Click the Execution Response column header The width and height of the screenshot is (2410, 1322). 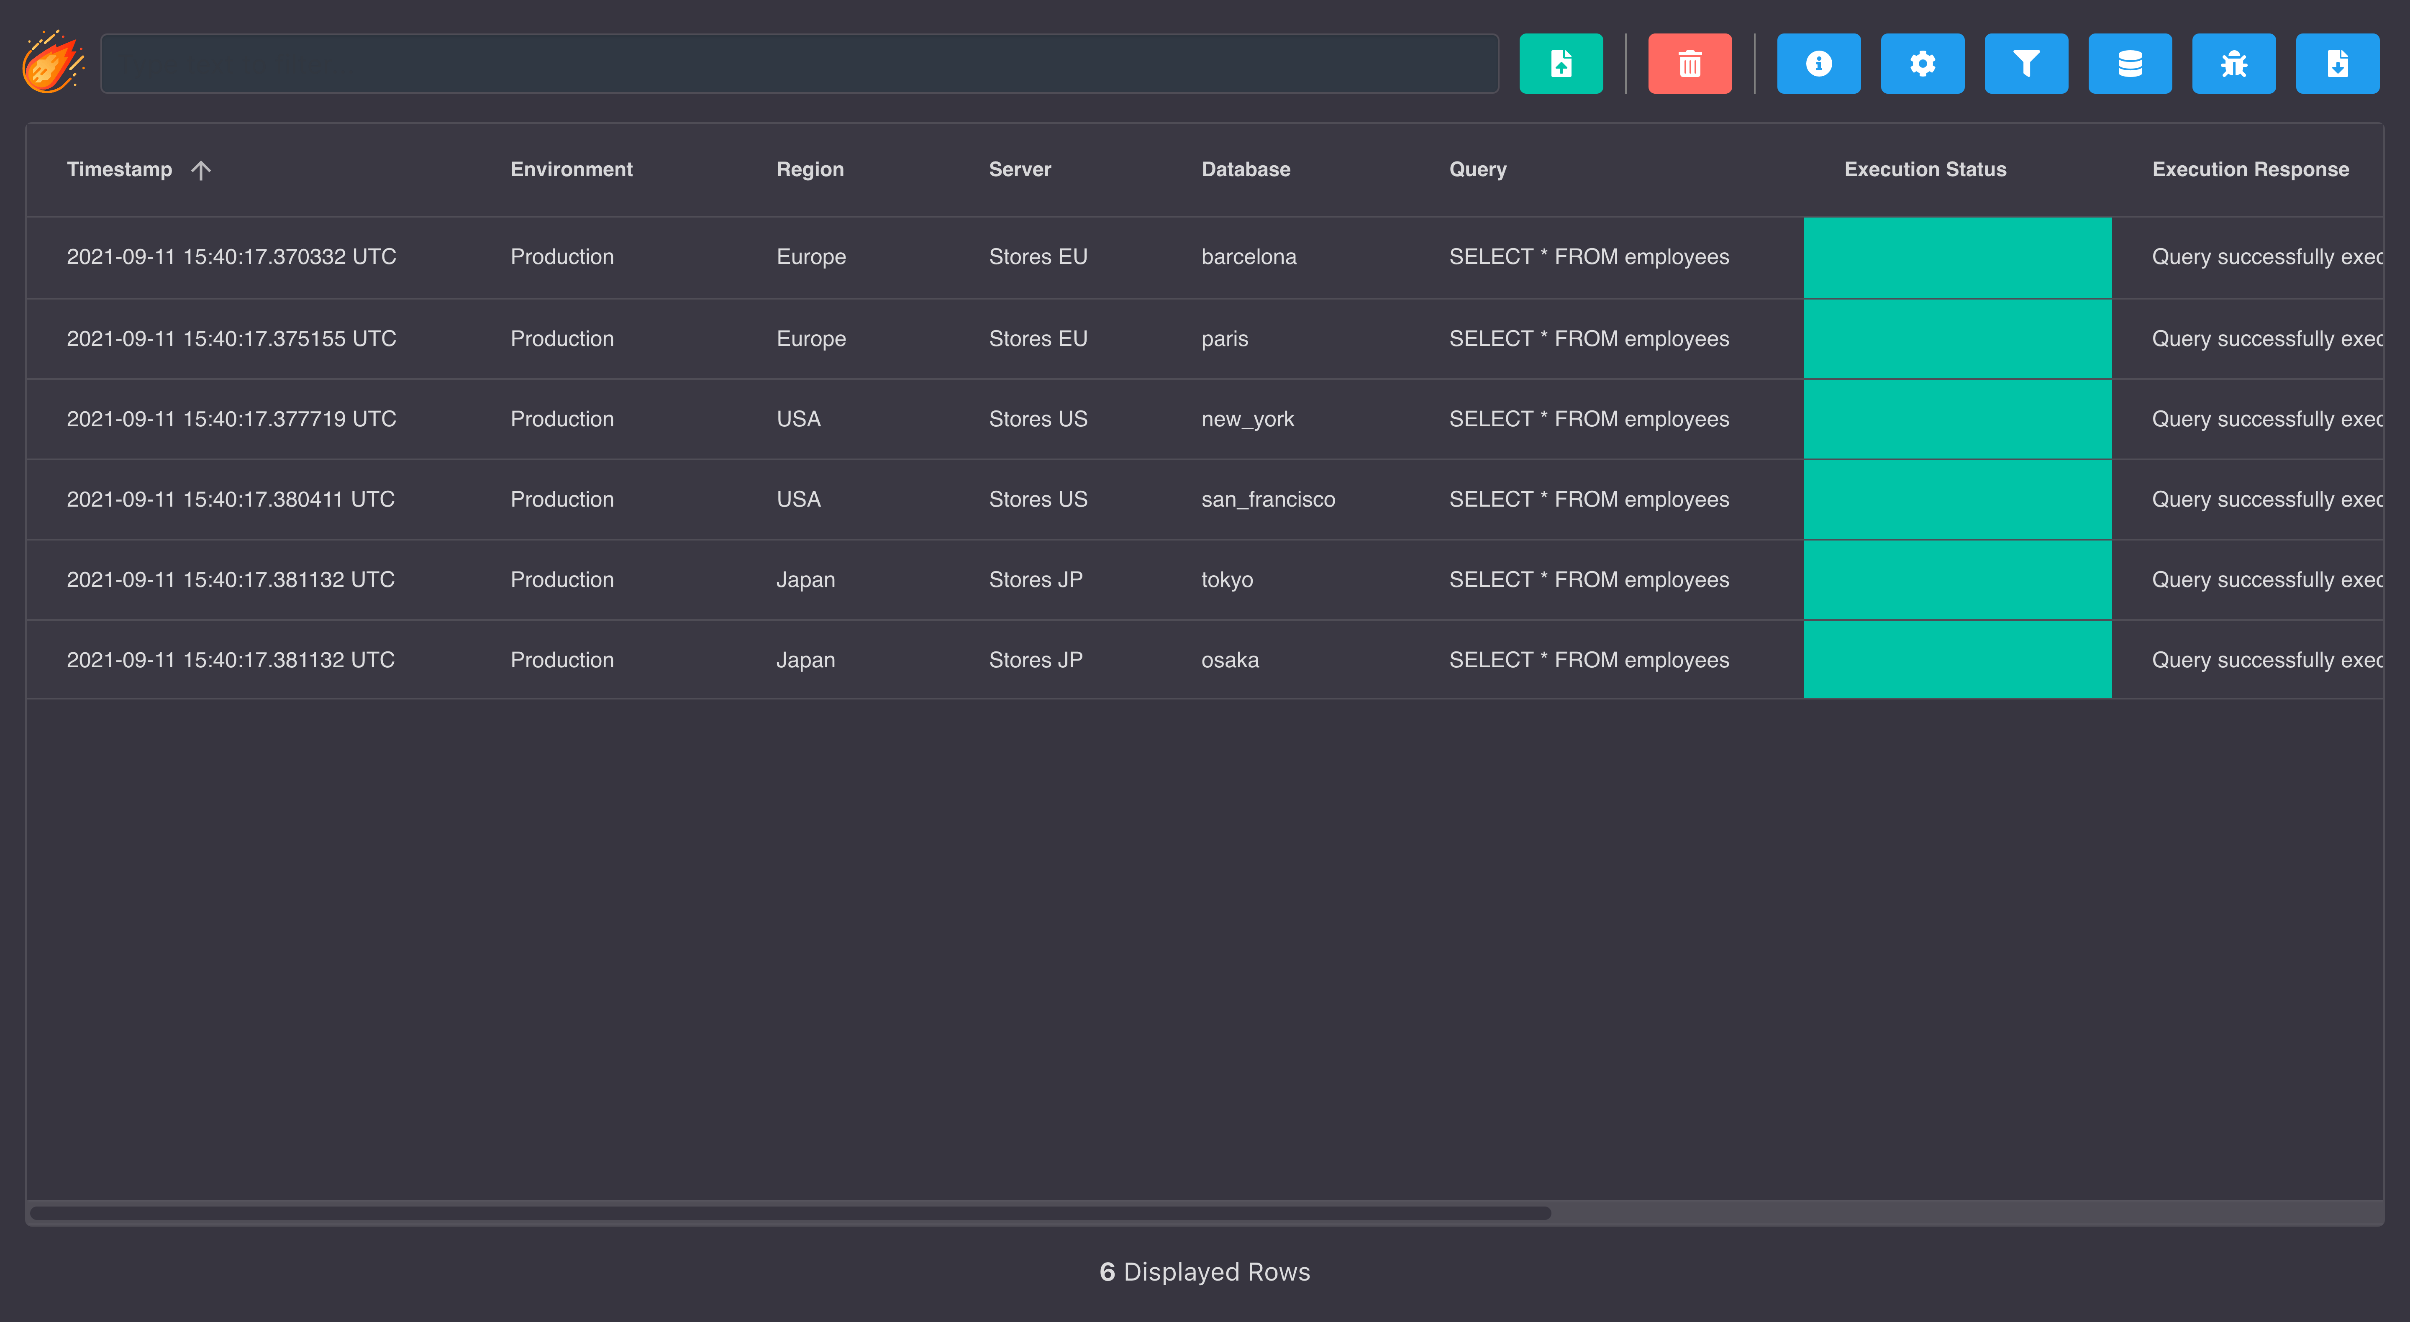tap(2251, 169)
